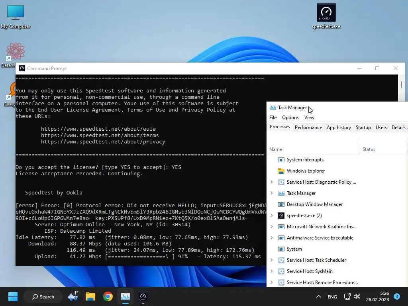The image size is (408, 306).
Task: Expand Service Host: SysMain group
Action: click(272, 271)
